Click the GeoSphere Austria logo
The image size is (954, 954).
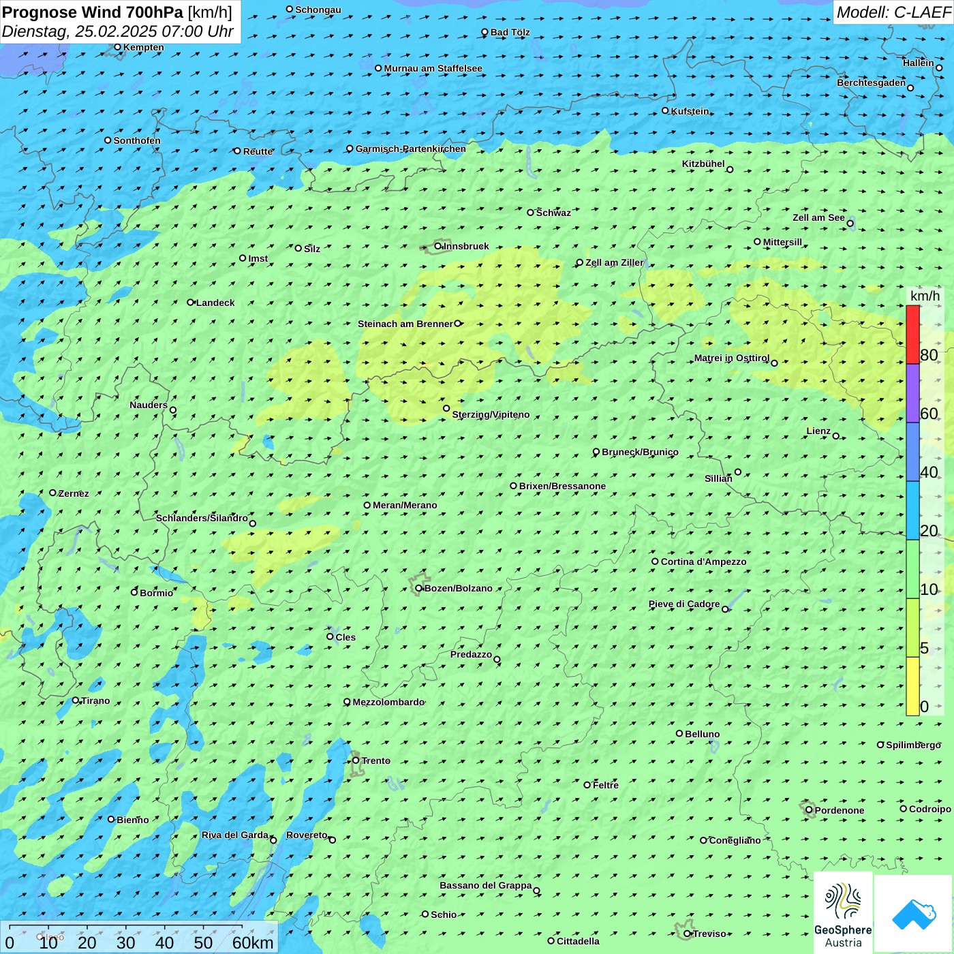pyautogui.click(x=843, y=912)
